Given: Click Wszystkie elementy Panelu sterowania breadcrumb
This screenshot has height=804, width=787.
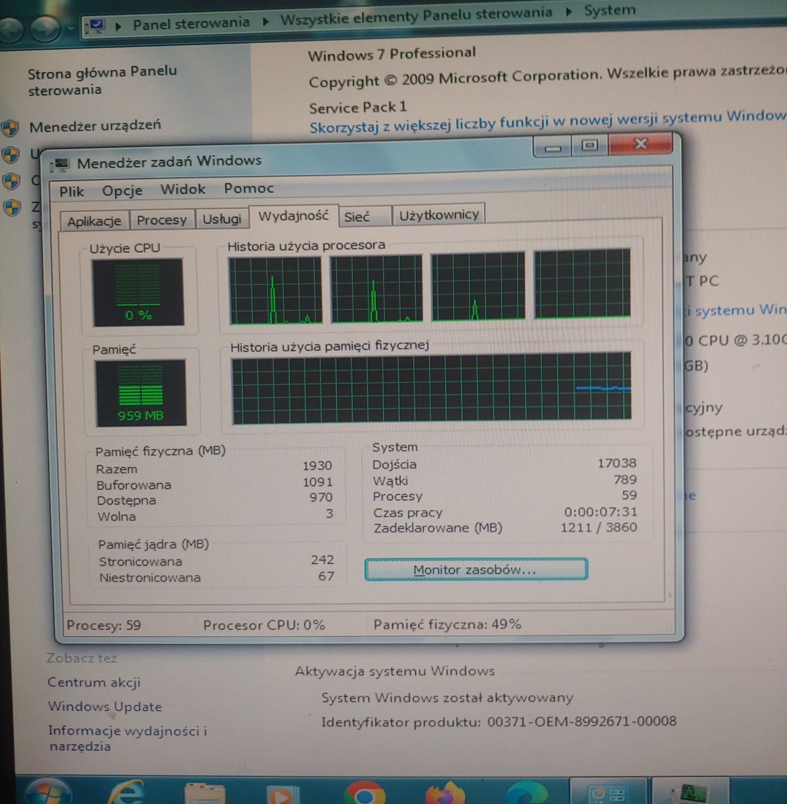Looking at the screenshot, I should tap(416, 16).
